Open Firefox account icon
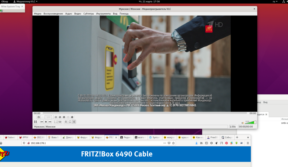The width and height of the screenshot is (288, 167). (211, 143)
